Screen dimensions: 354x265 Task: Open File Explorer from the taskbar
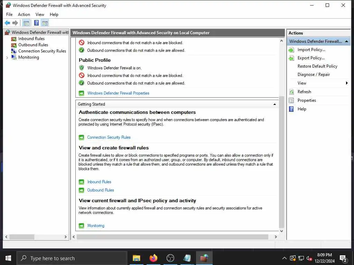pyautogui.click(x=136, y=258)
